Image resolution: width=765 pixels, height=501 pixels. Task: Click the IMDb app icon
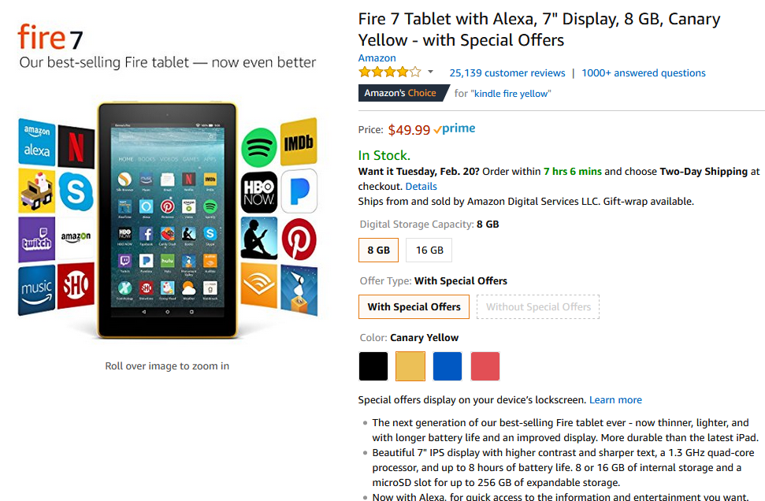(x=299, y=141)
